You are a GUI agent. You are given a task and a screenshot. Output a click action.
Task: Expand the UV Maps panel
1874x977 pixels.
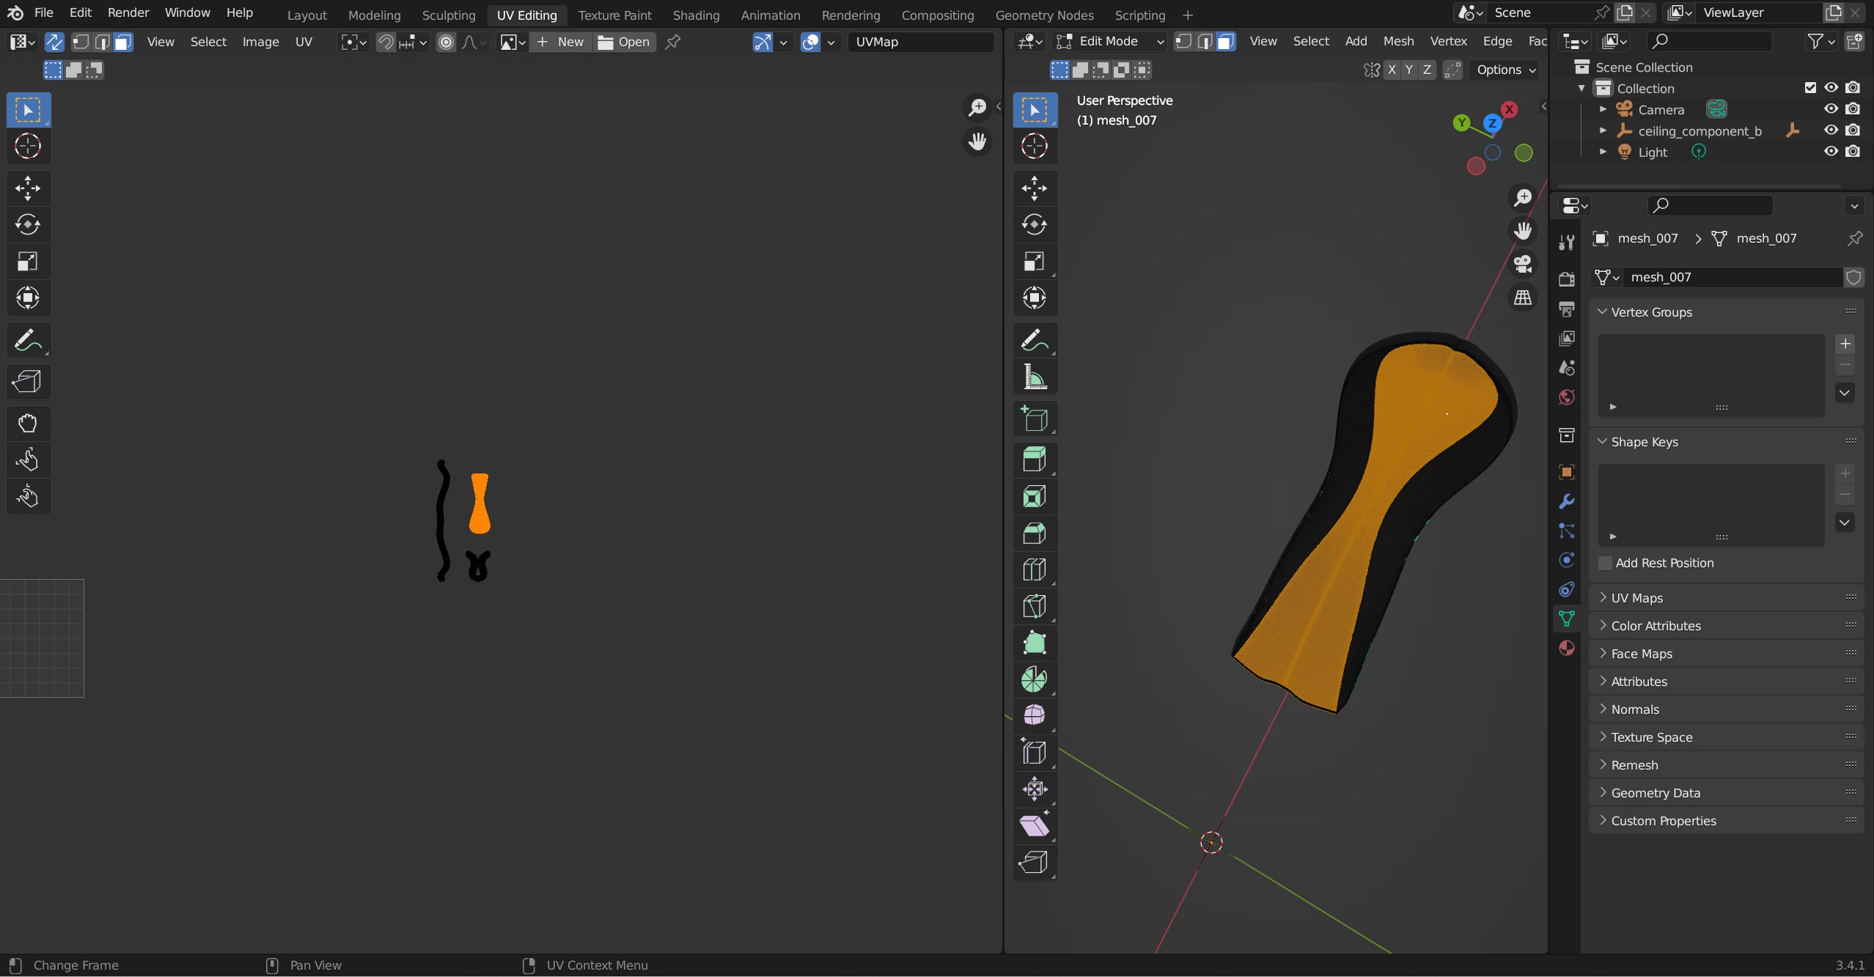pos(1636,598)
